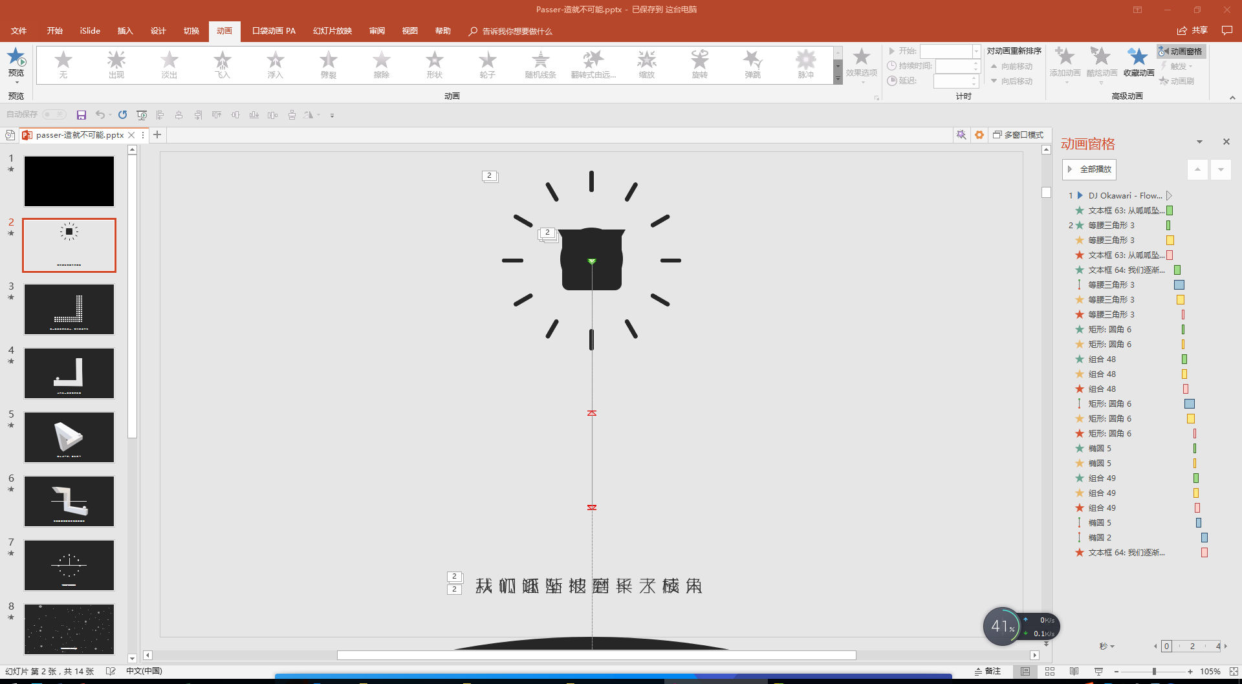
Task: Collapse the ribbon with the chevron
Action: pyautogui.click(x=1232, y=98)
